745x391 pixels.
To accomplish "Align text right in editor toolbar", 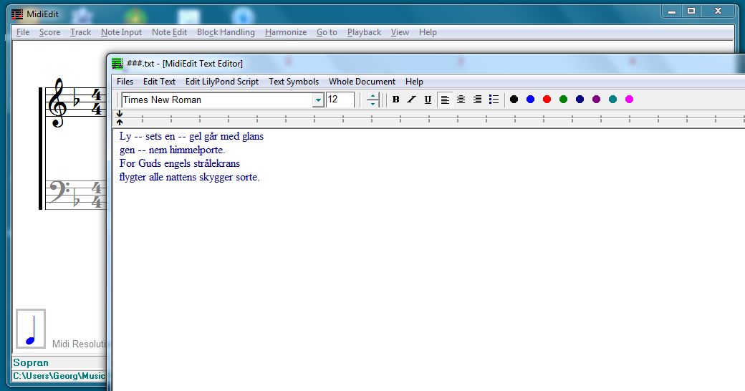I will pos(477,100).
